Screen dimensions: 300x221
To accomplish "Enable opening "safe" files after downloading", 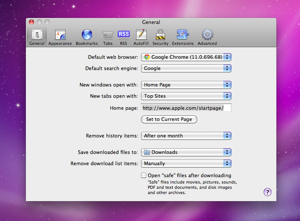I will click(144, 175).
